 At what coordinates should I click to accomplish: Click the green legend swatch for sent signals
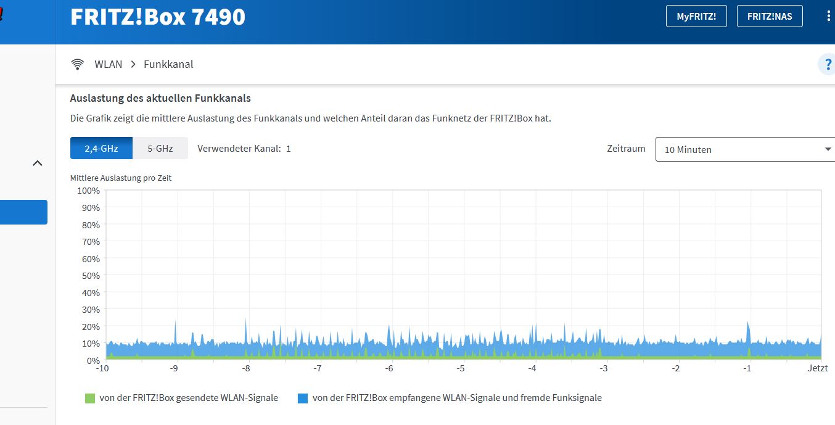point(90,398)
